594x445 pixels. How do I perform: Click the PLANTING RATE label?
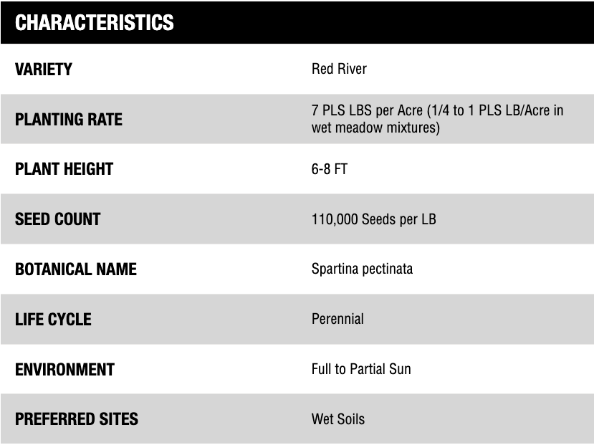pos(69,120)
